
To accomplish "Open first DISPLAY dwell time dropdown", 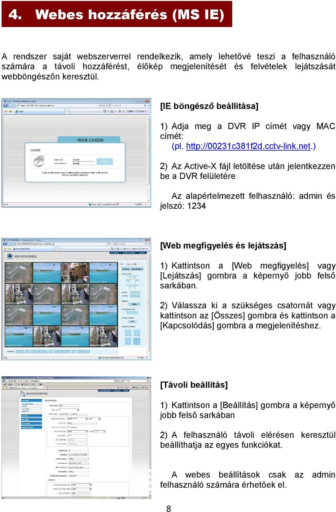I will pos(82,485).
